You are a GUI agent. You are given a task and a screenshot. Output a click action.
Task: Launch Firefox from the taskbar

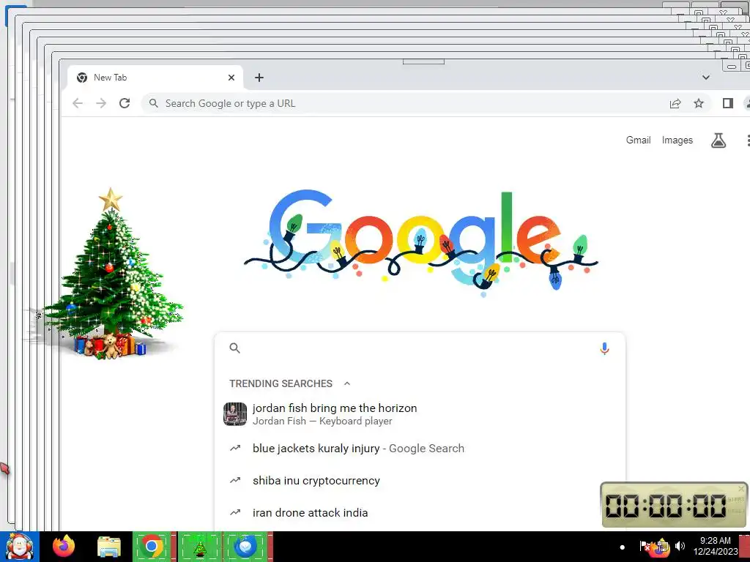(x=64, y=547)
